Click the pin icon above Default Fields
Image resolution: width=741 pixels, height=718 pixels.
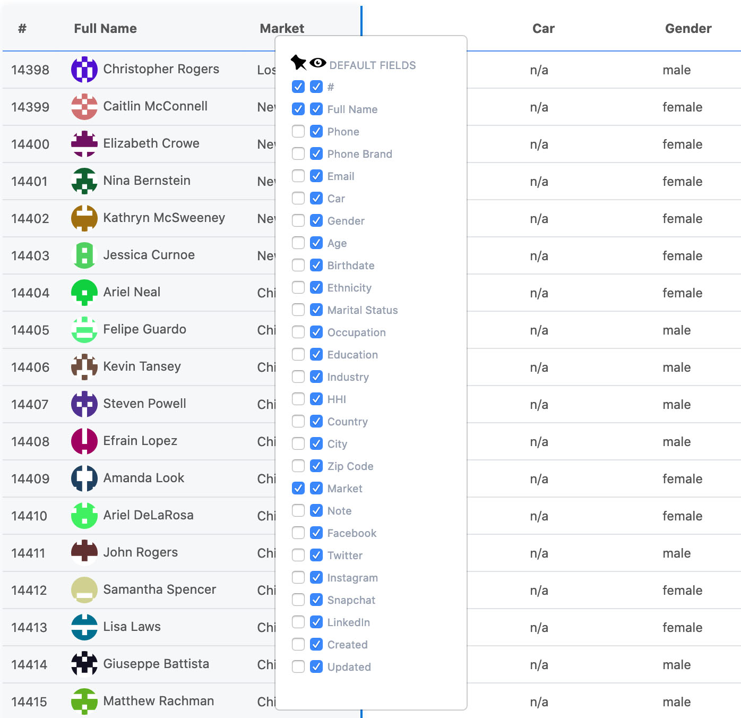tap(298, 63)
